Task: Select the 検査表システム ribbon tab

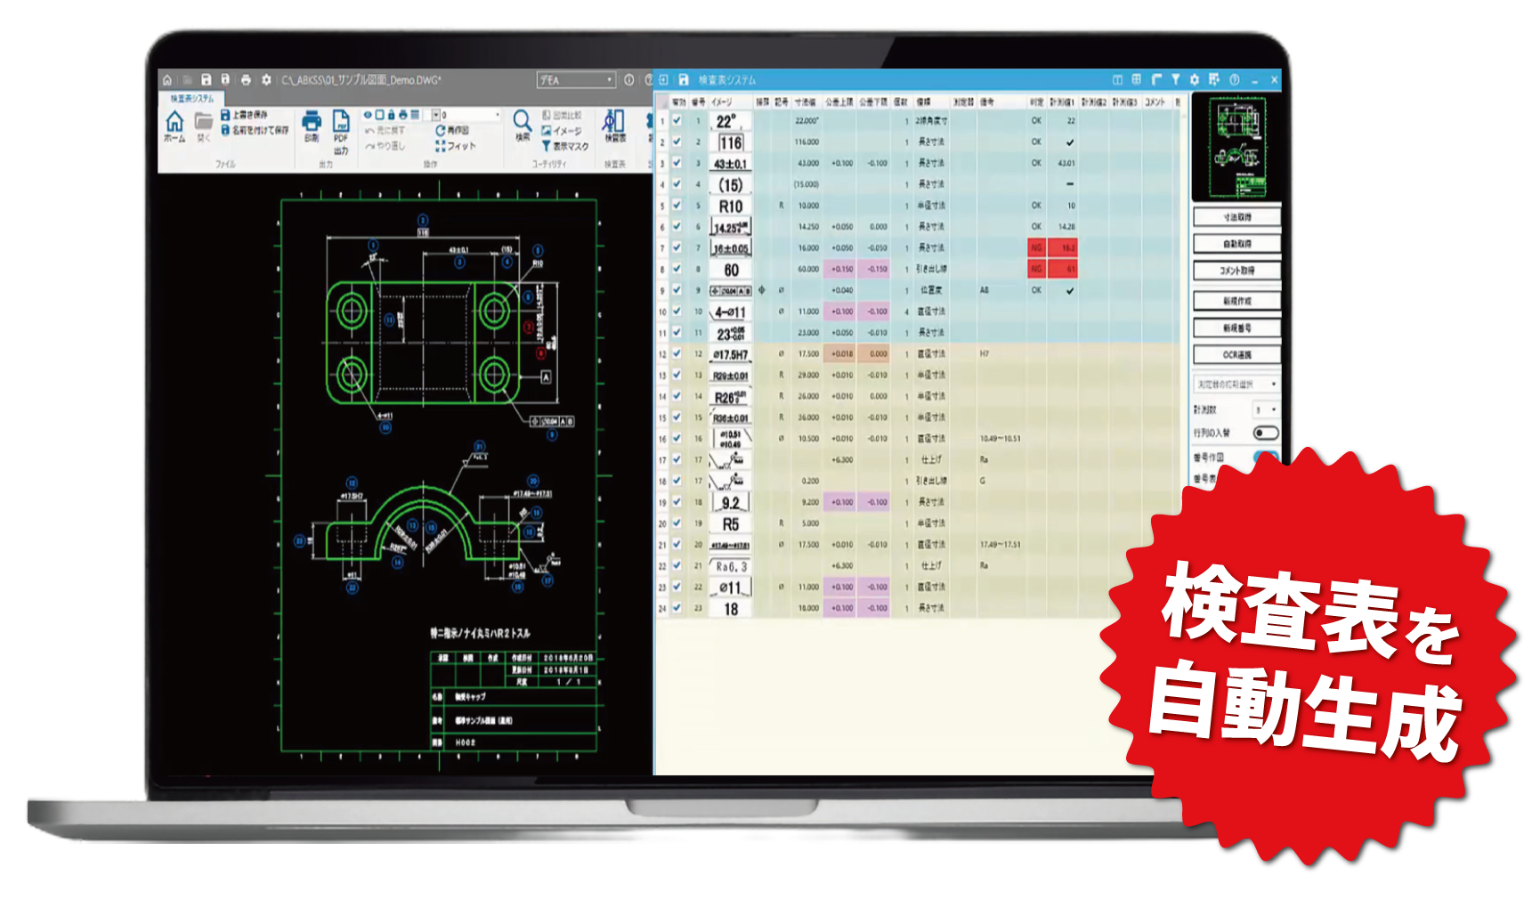Action: 192,98
